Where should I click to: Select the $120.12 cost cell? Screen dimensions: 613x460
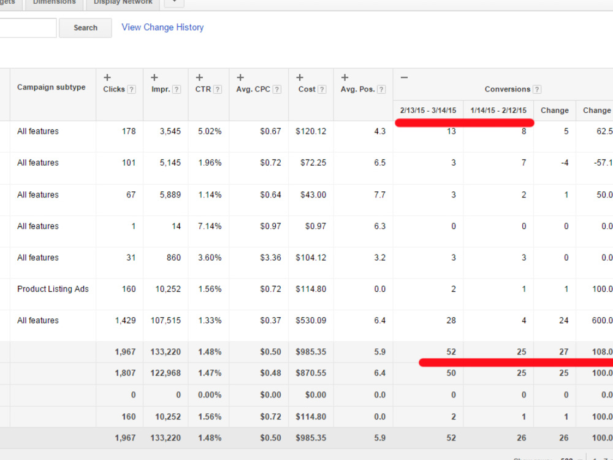coord(311,131)
